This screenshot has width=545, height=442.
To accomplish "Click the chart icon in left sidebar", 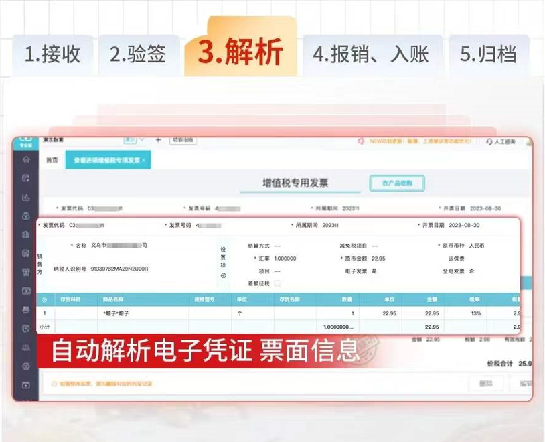I will tap(25, 197).
